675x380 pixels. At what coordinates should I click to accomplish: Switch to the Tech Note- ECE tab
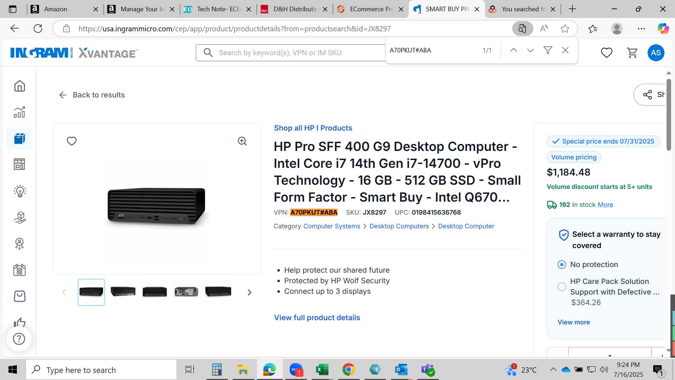click(218, 9)
